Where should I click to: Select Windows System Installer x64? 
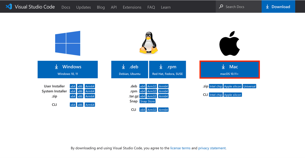coord(73,91)
